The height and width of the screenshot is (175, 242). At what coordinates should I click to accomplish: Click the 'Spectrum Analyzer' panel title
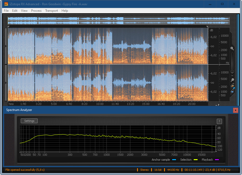pyautogui.click(x=19, y=110)
